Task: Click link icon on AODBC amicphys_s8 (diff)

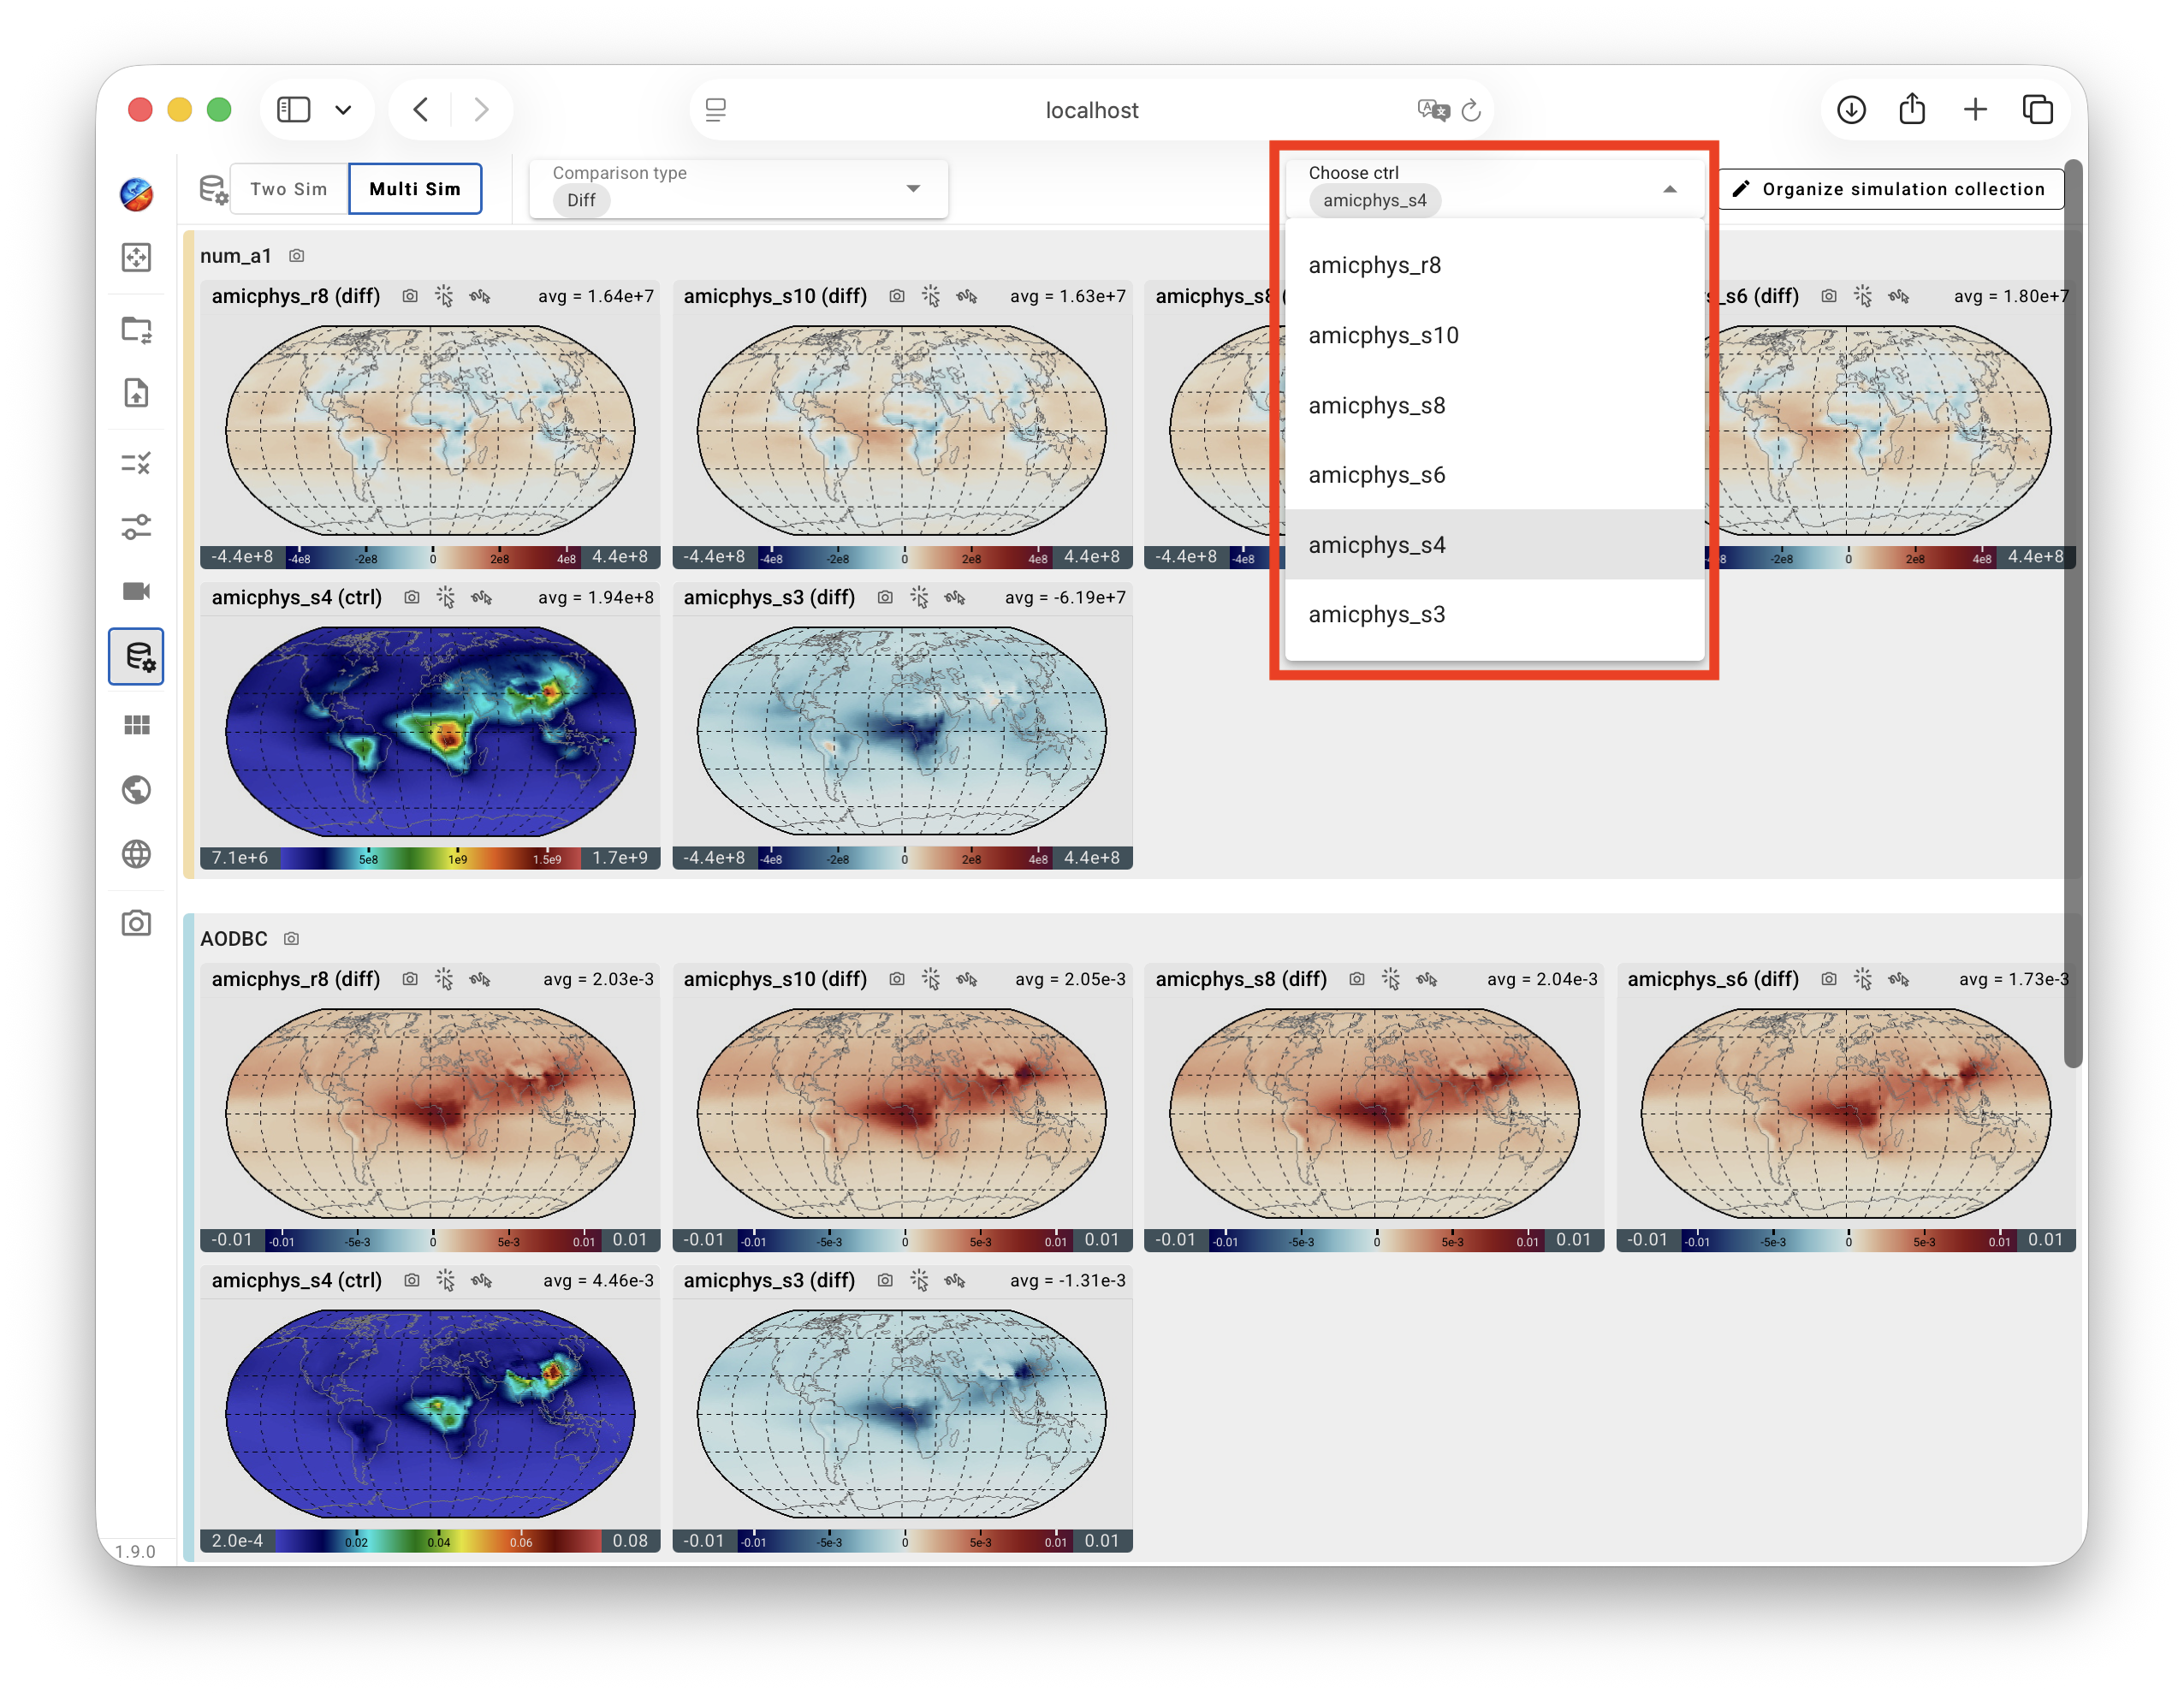Action: pyautogui.click(x=1427, y=979)
